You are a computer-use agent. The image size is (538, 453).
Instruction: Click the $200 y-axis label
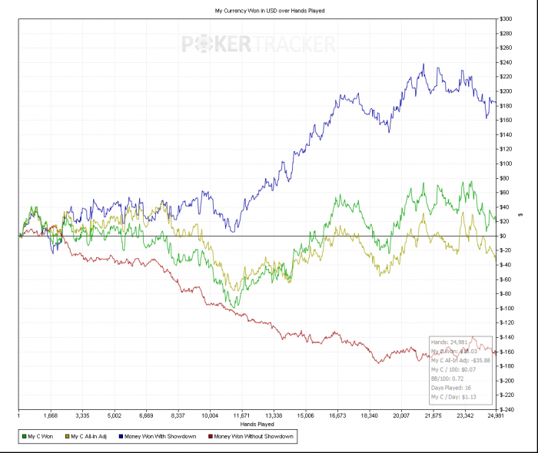[506, 91]
